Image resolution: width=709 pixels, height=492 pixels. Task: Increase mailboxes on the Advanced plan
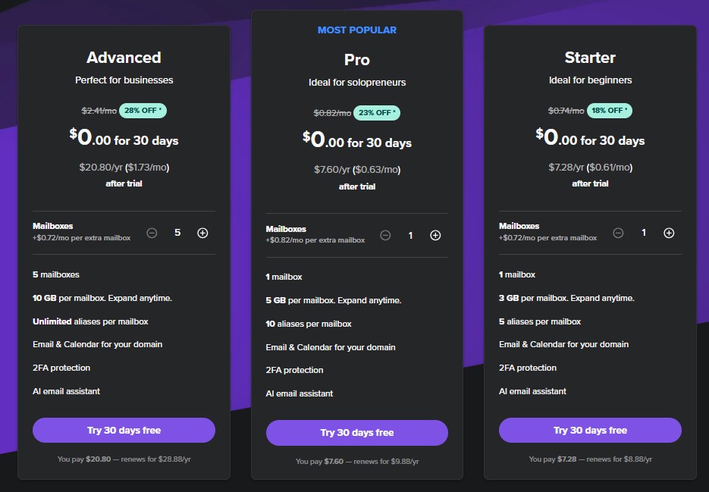[x=202, y=233]
